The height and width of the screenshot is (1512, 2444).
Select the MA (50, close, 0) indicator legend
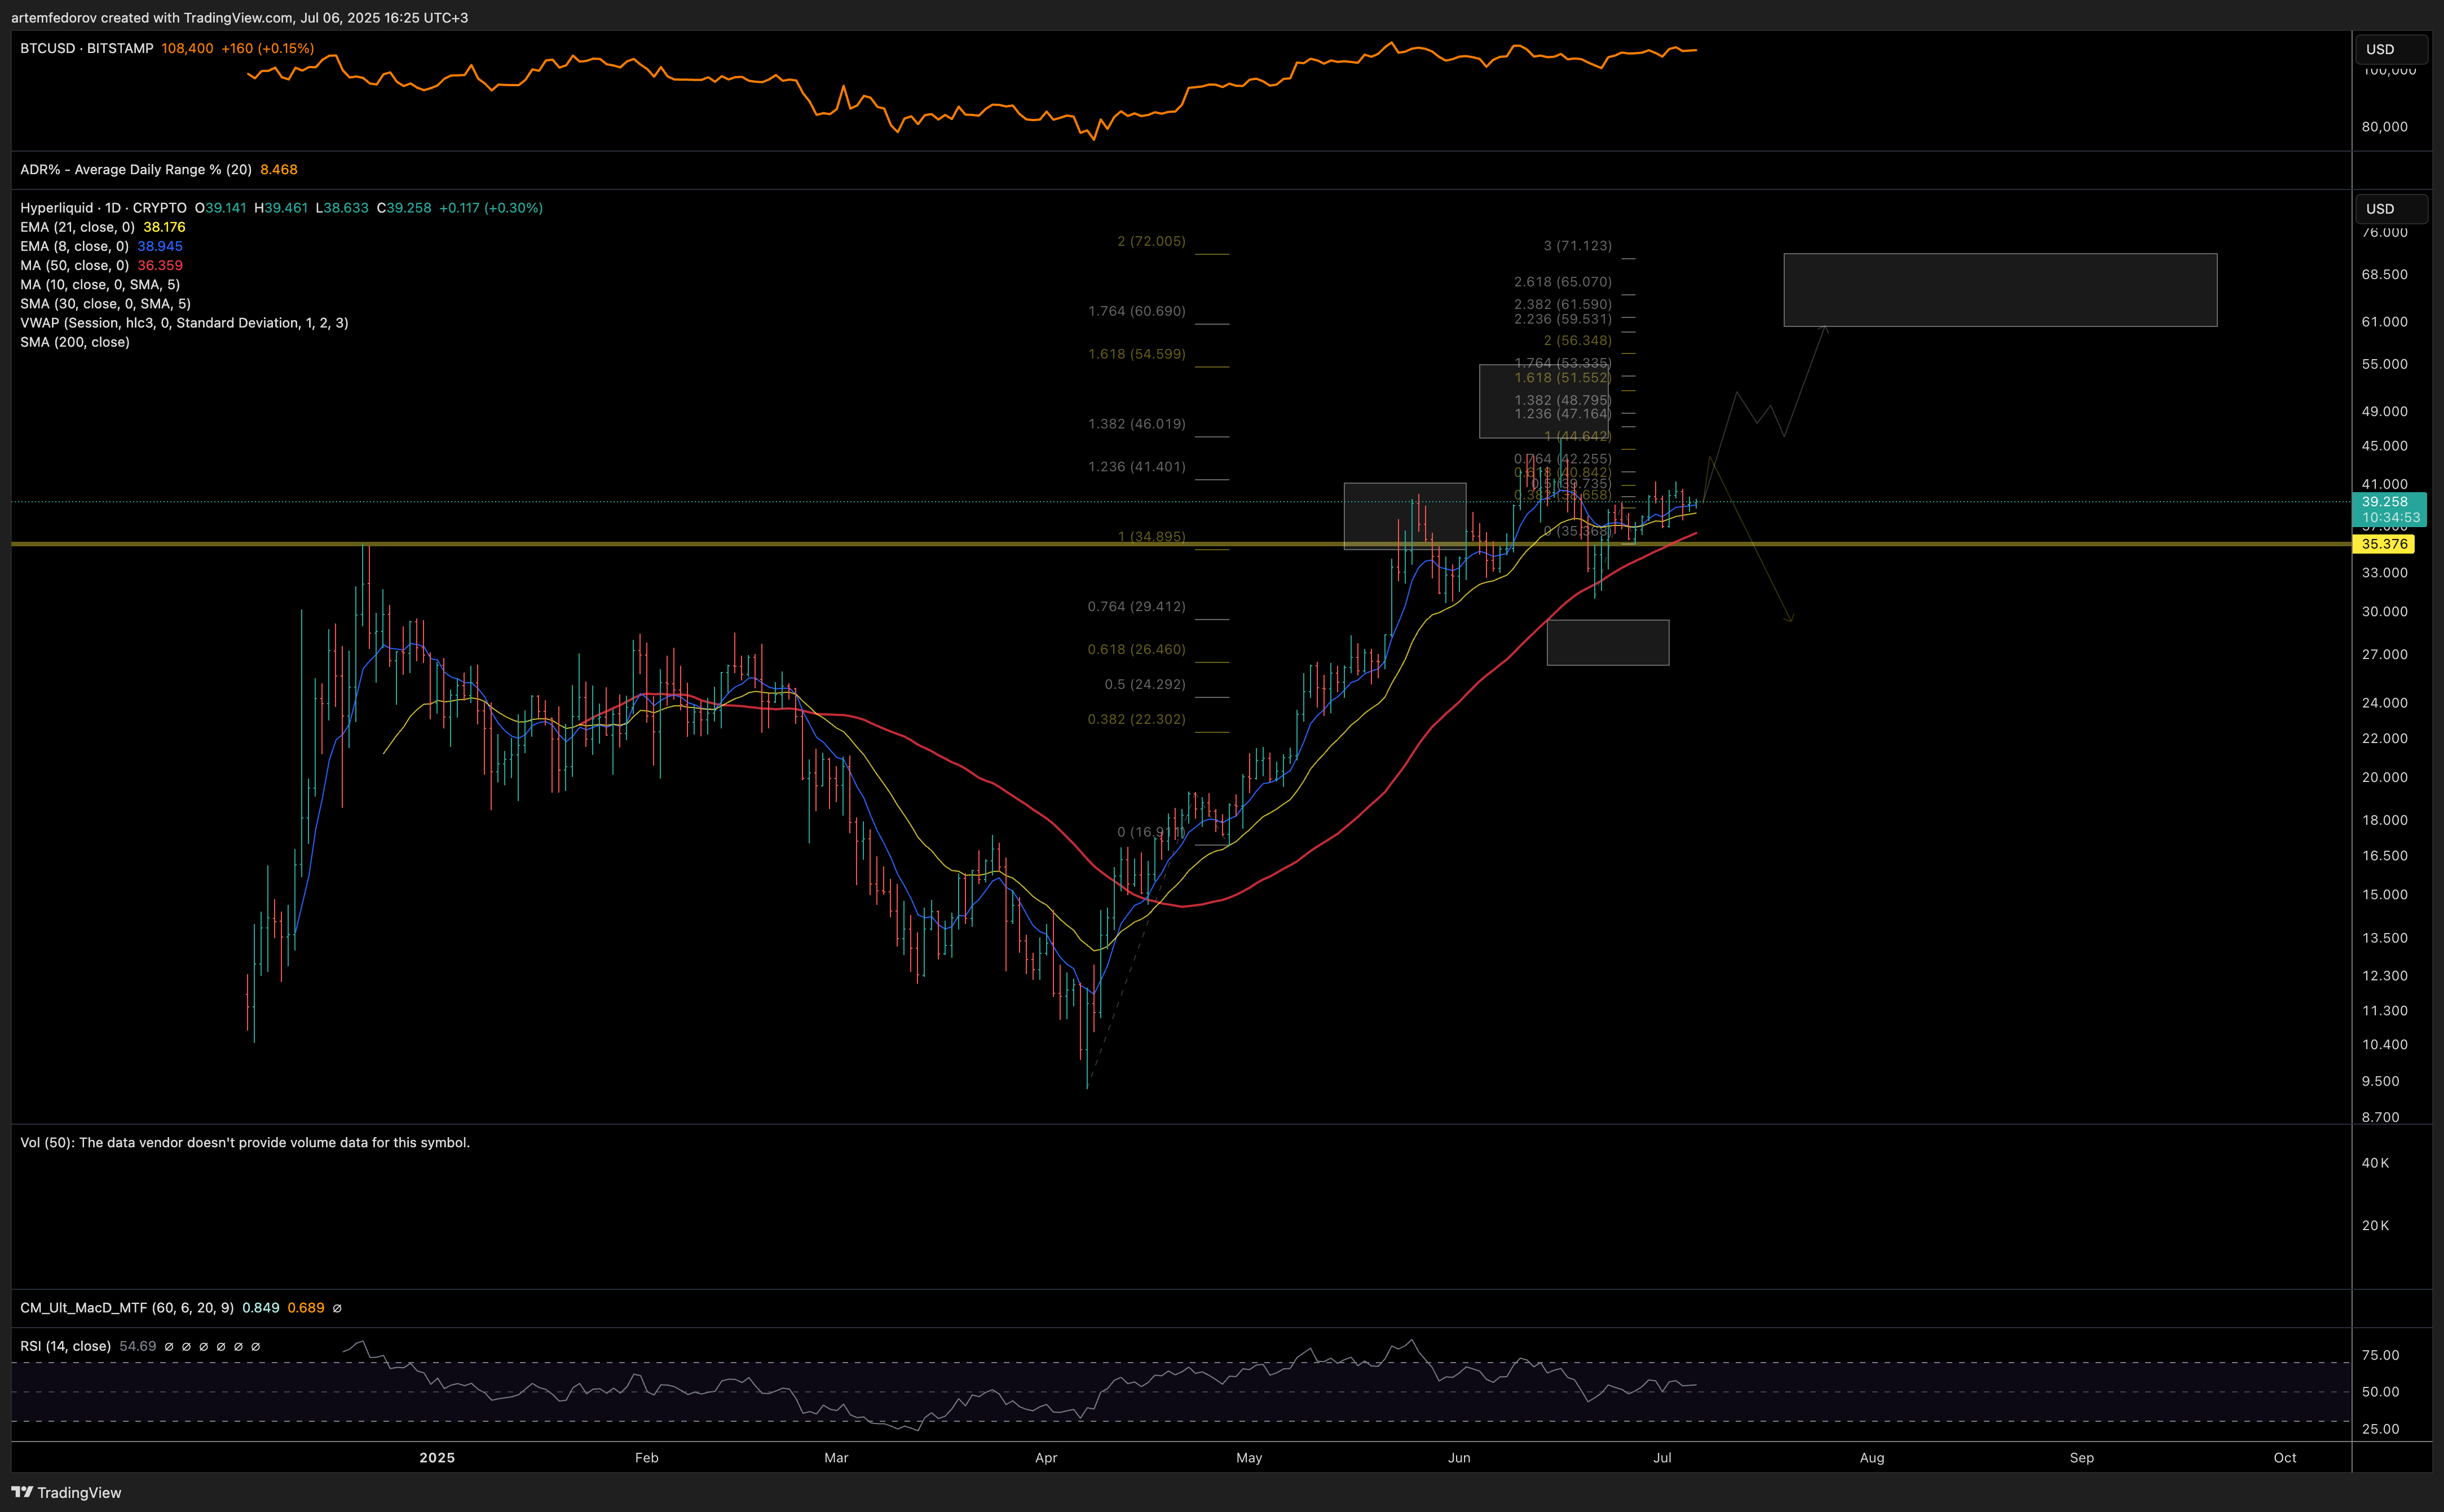point(74,265)
